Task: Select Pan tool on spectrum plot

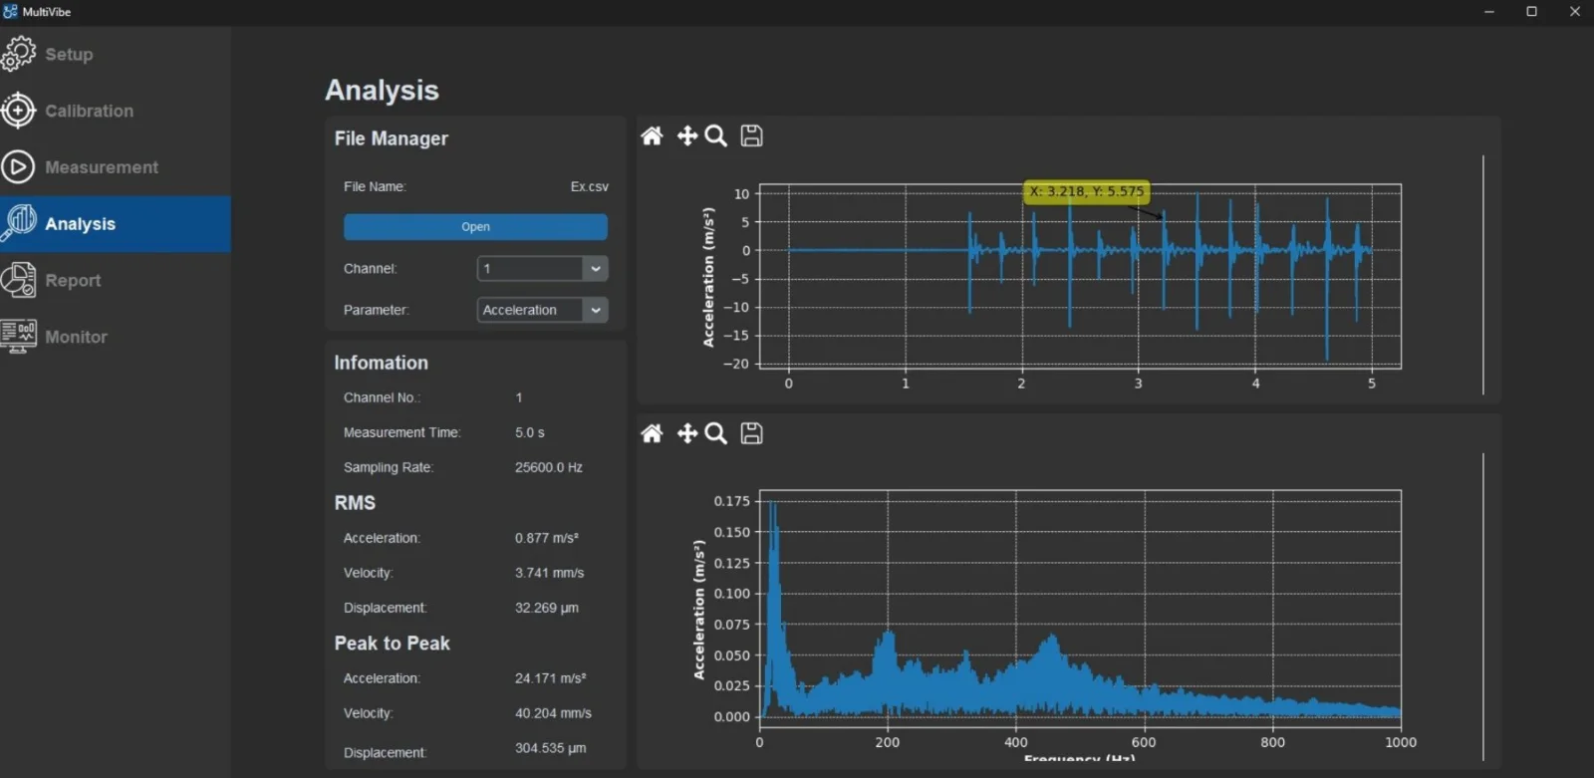Action: (x=686, y=433)
